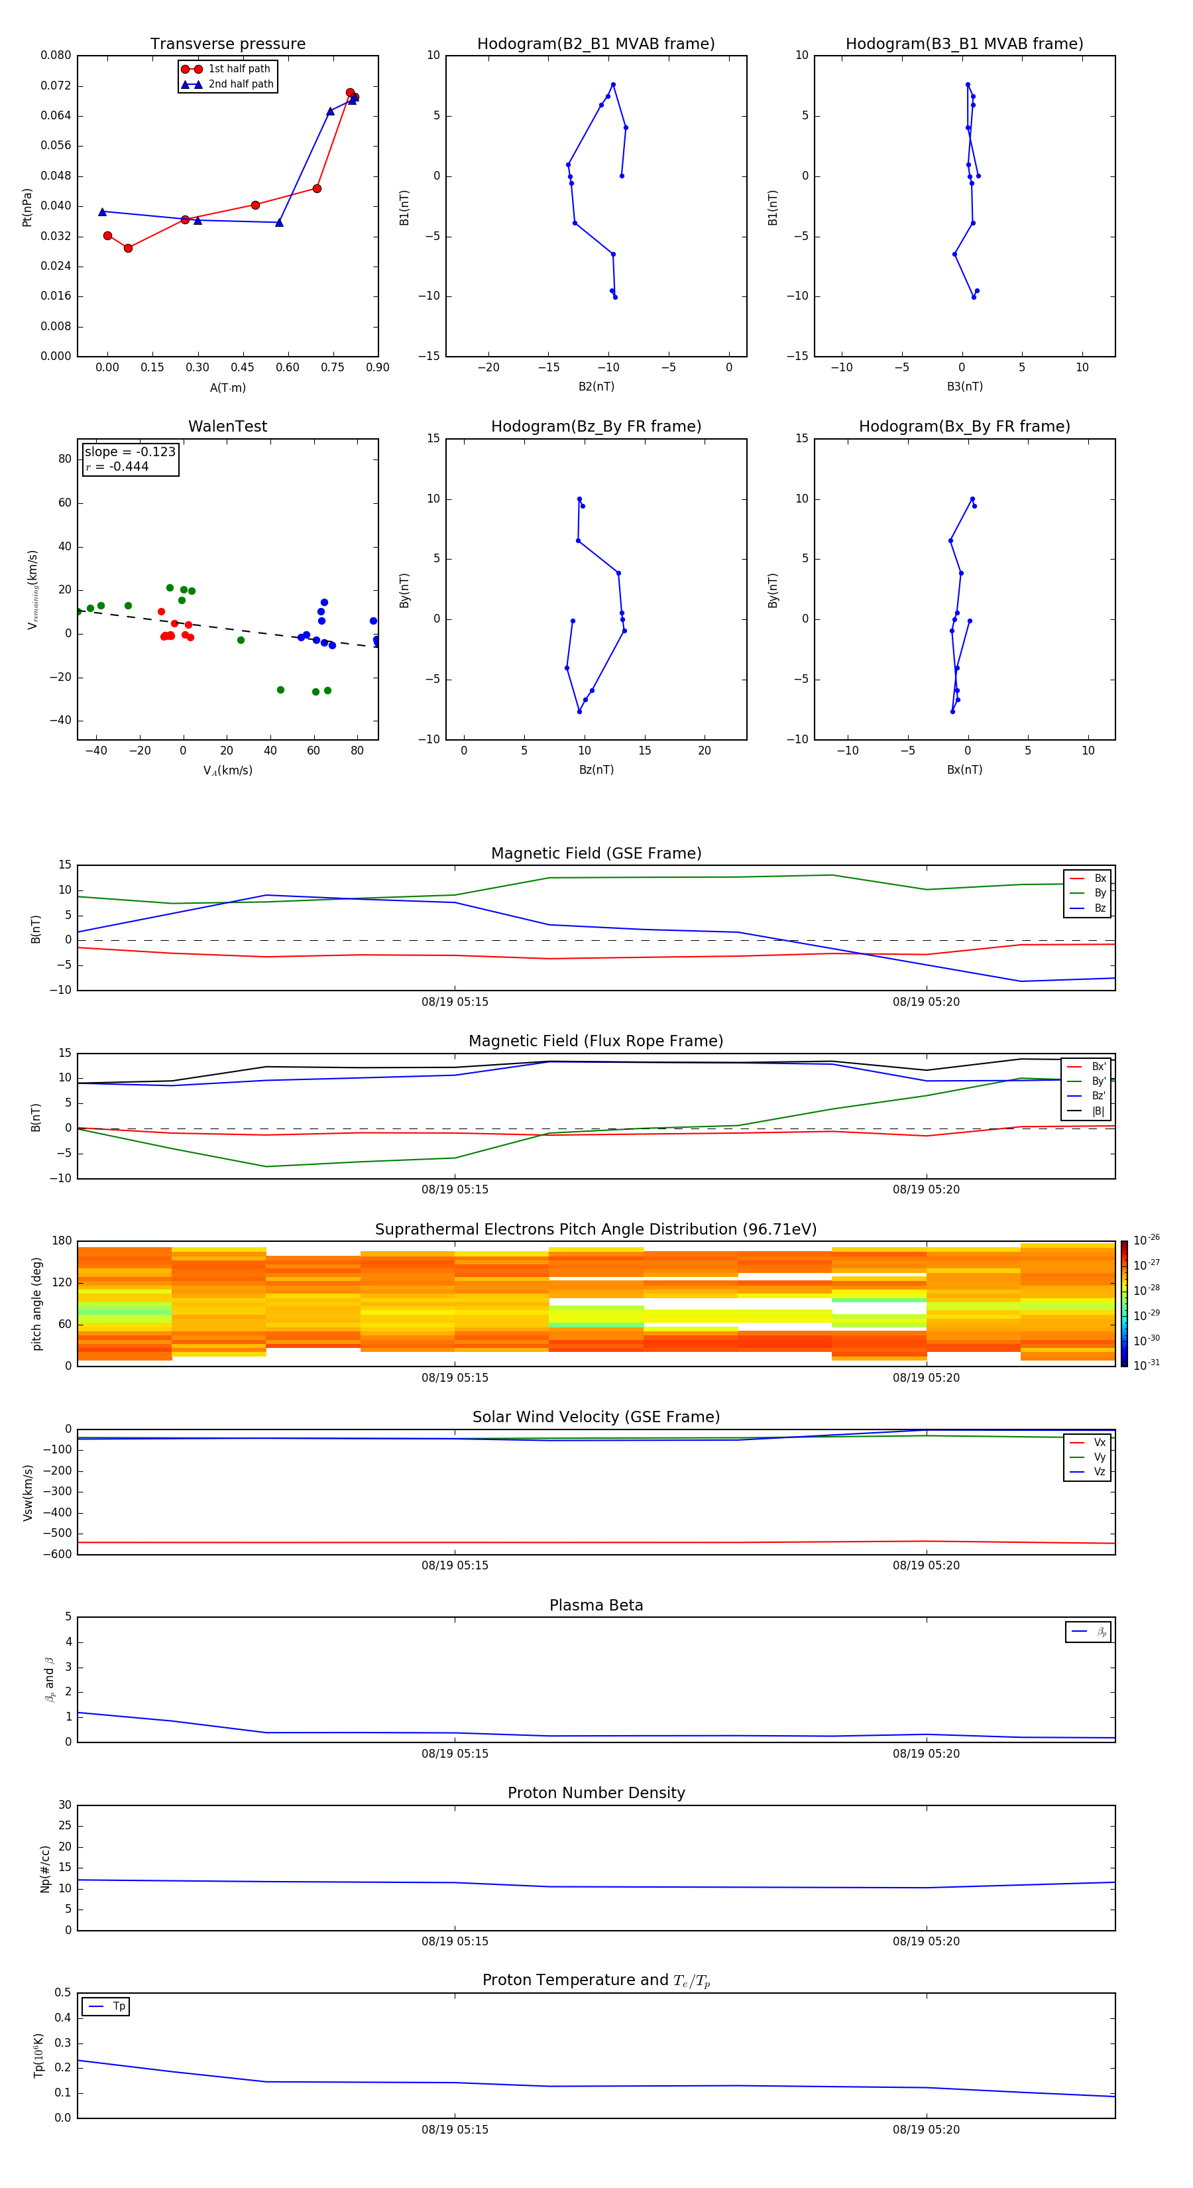Click the Tp(10^6K) y-axis label
The height and width of the screenshot is (2188, 1193).
click(x=38, y=2055)
